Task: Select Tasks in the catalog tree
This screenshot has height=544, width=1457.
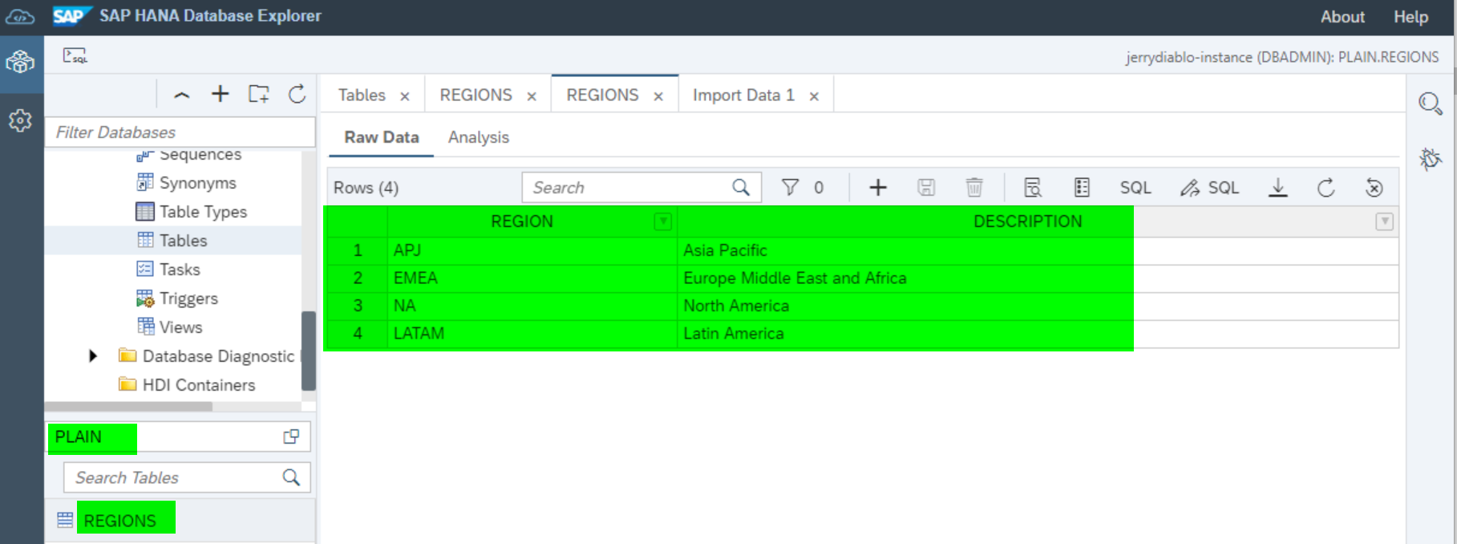Action: coord(180,270)
